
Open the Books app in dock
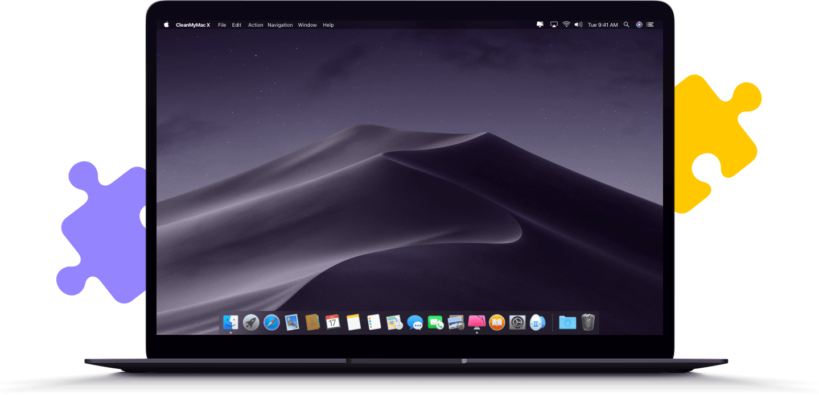point(497,323)
